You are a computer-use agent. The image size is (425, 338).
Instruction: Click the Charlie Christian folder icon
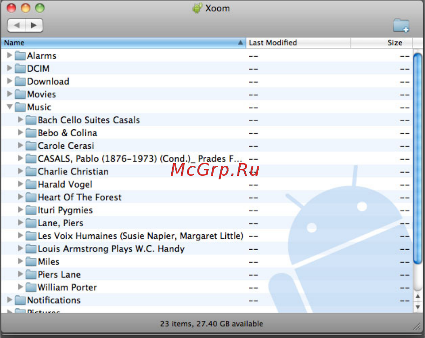[x=31, y=171]
